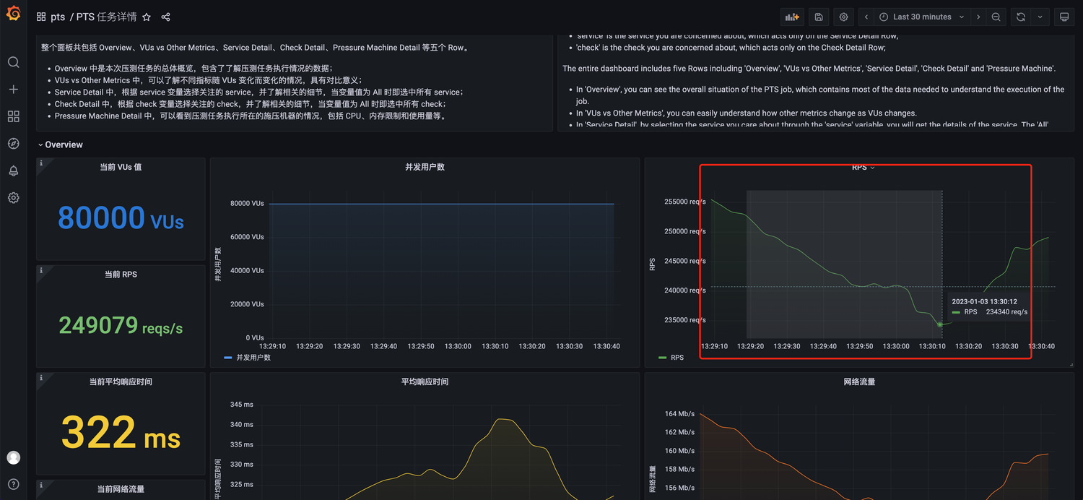Collapse the Overview row

61,145
